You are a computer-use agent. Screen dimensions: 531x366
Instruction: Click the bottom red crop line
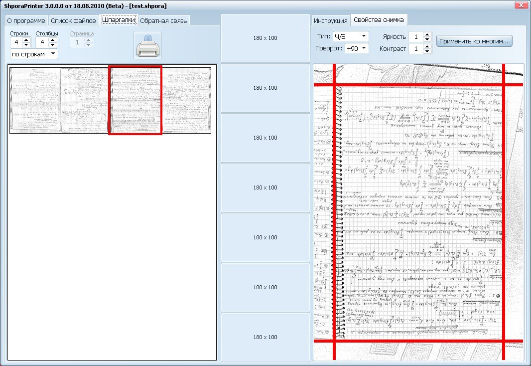click(x=418, y=341)
